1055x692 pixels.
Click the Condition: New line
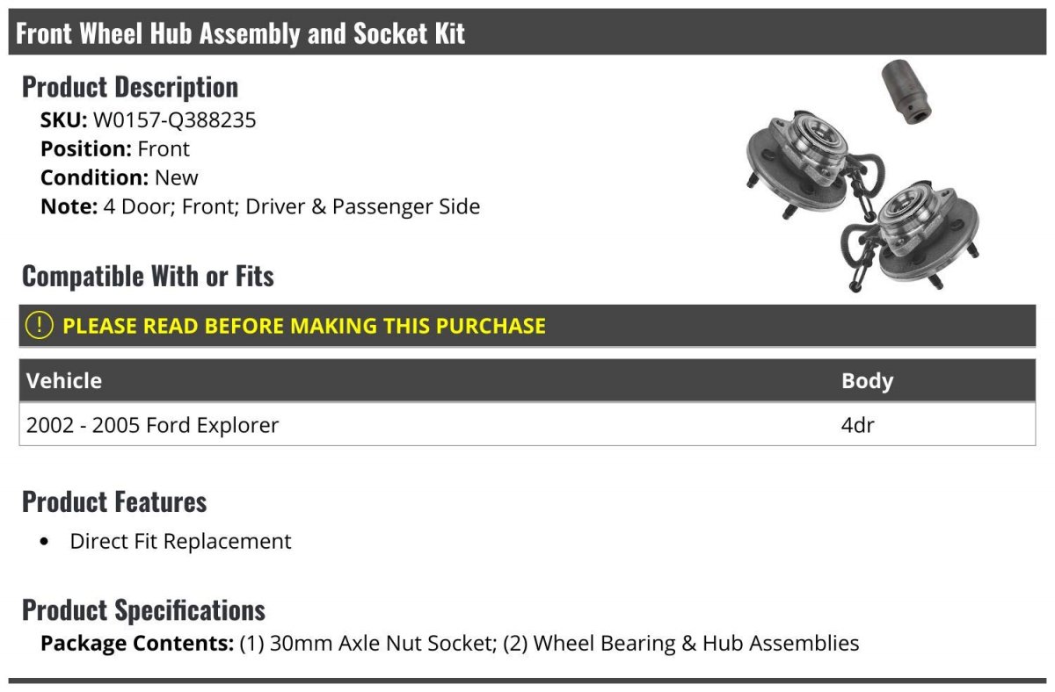(120, 177)
